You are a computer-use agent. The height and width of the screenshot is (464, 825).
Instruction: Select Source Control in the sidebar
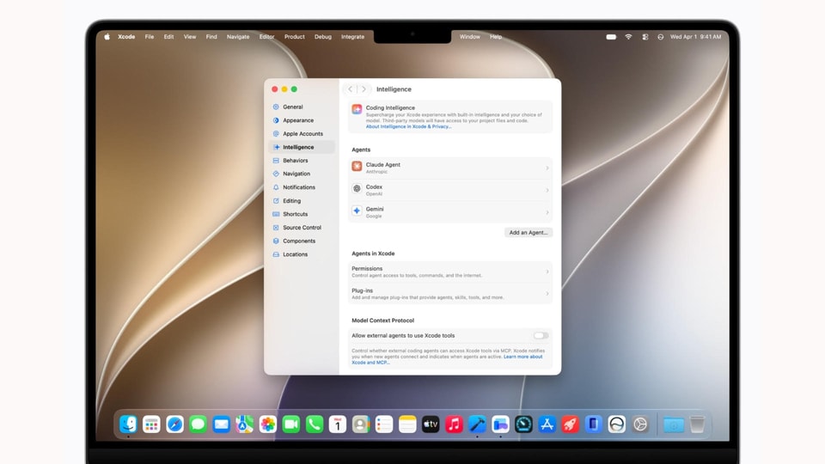click(x=301, y=228)
